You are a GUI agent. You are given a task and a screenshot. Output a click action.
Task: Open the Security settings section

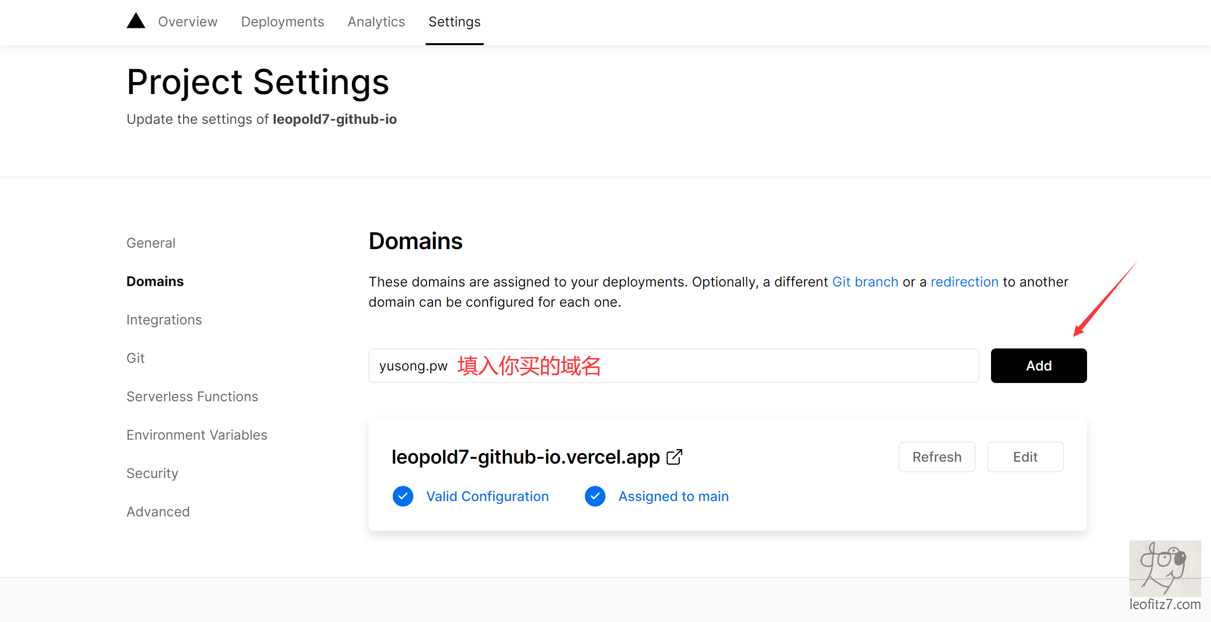point(152,473)
